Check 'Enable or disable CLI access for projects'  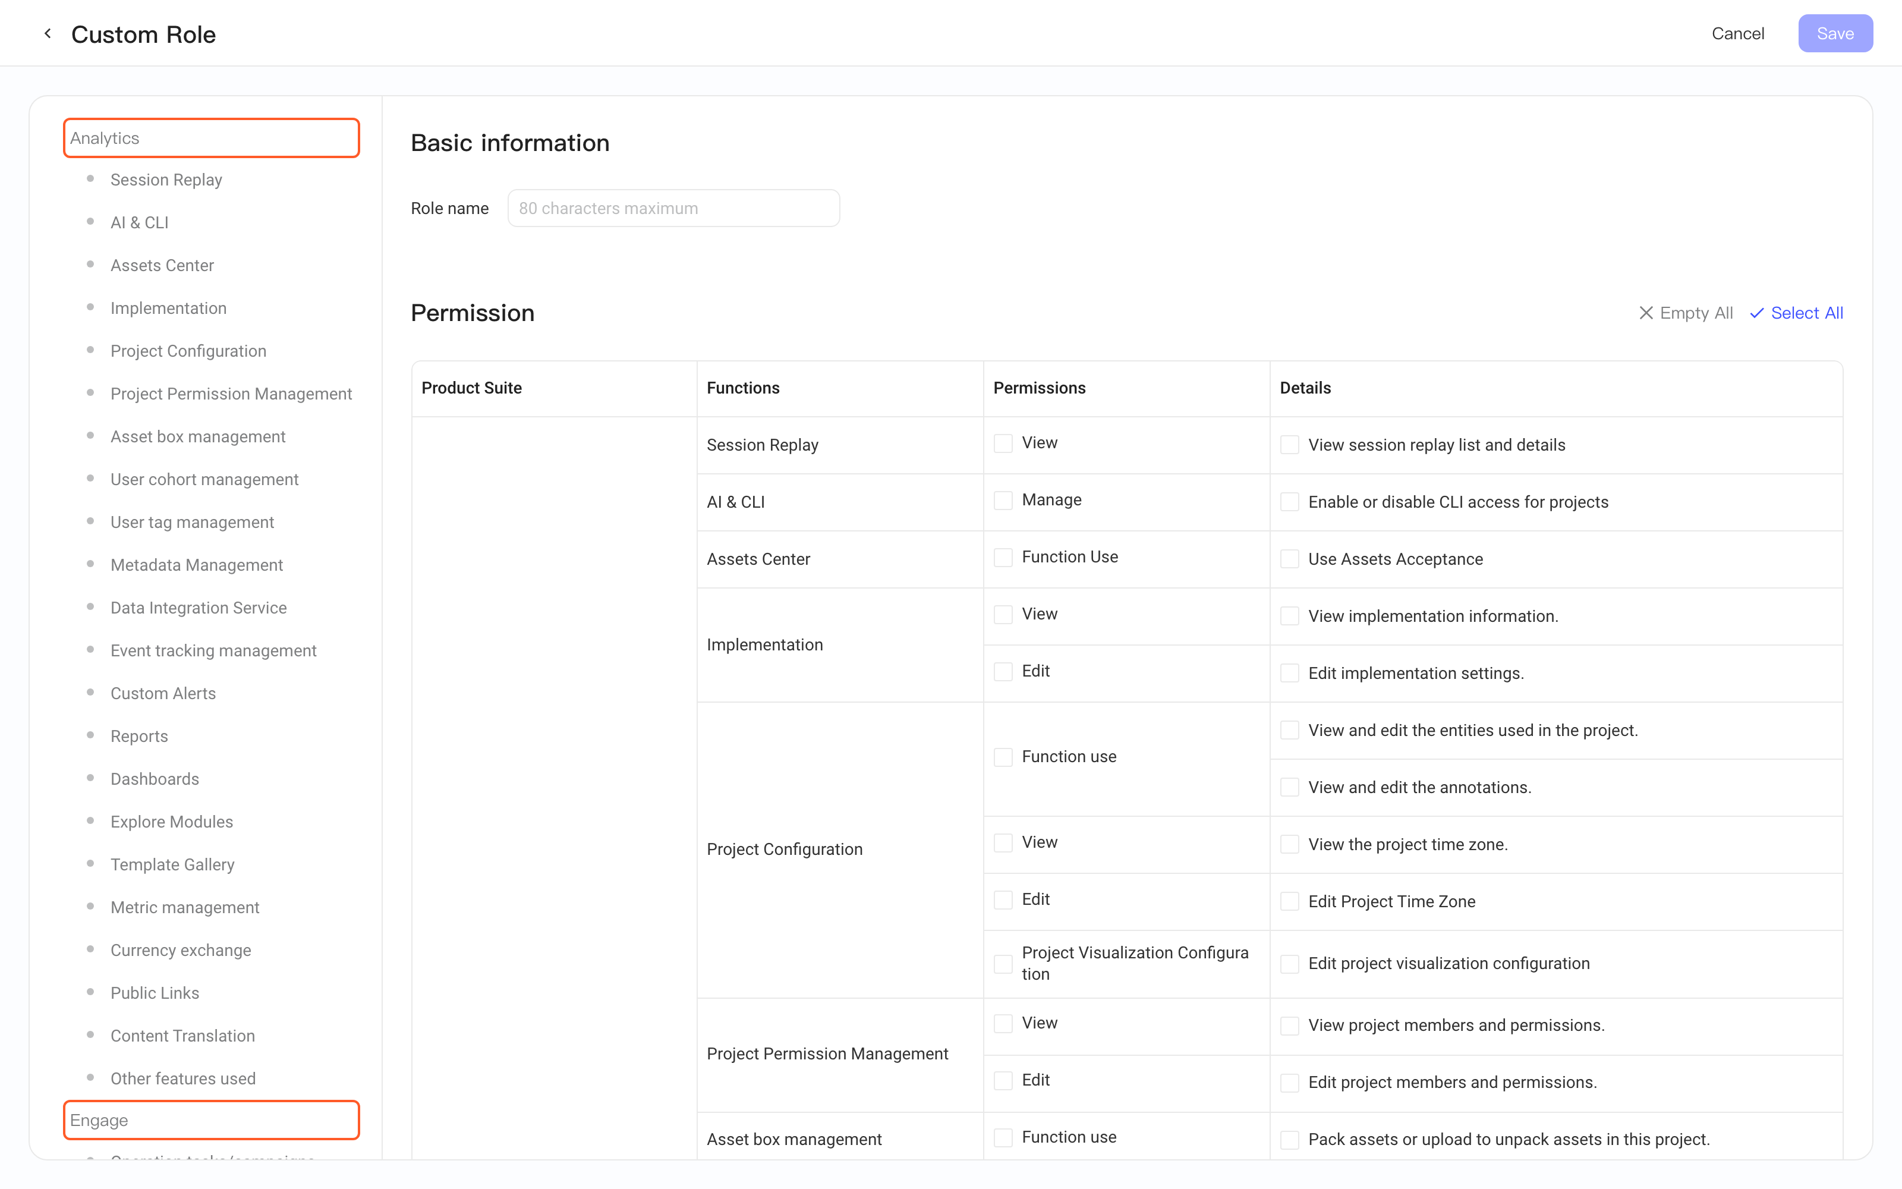click(x=1290, y=502)
